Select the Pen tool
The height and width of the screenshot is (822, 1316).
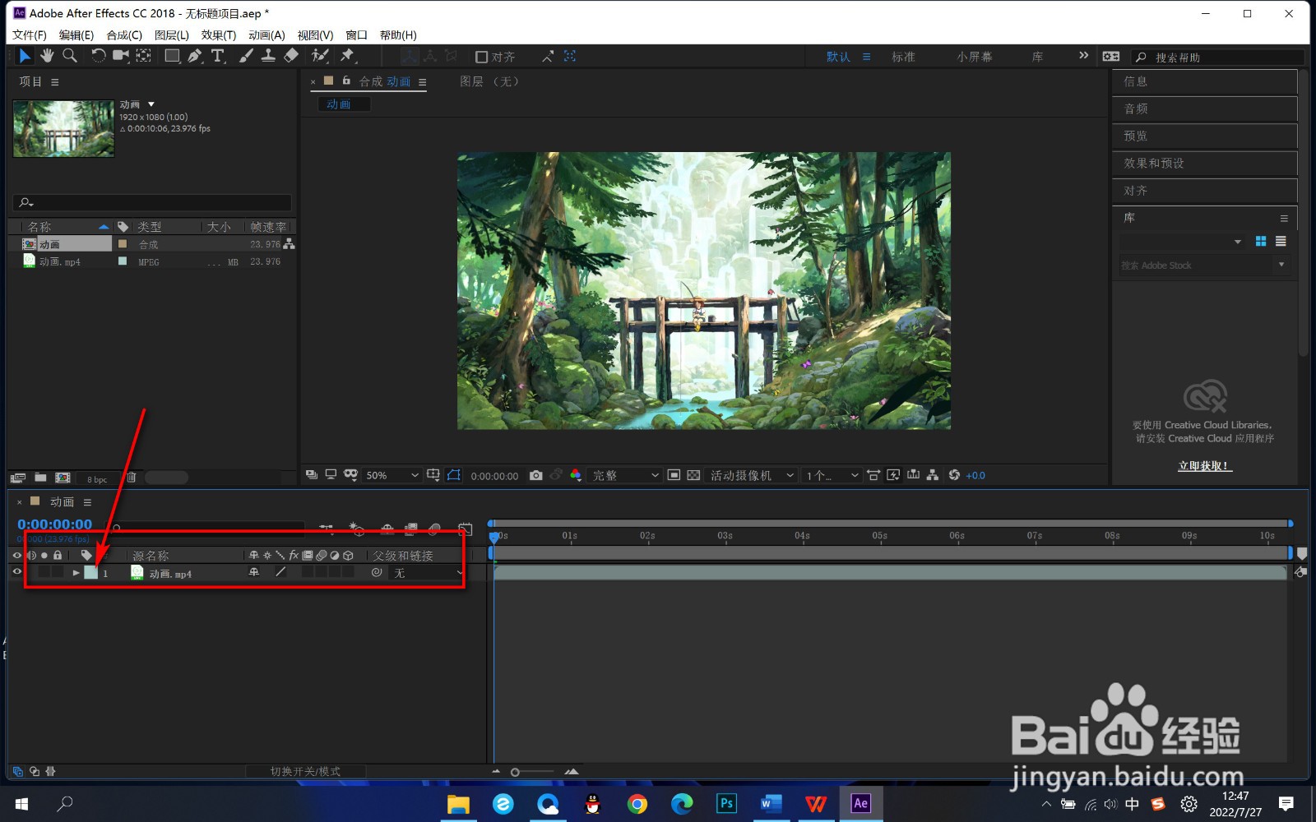click(195, 56)
